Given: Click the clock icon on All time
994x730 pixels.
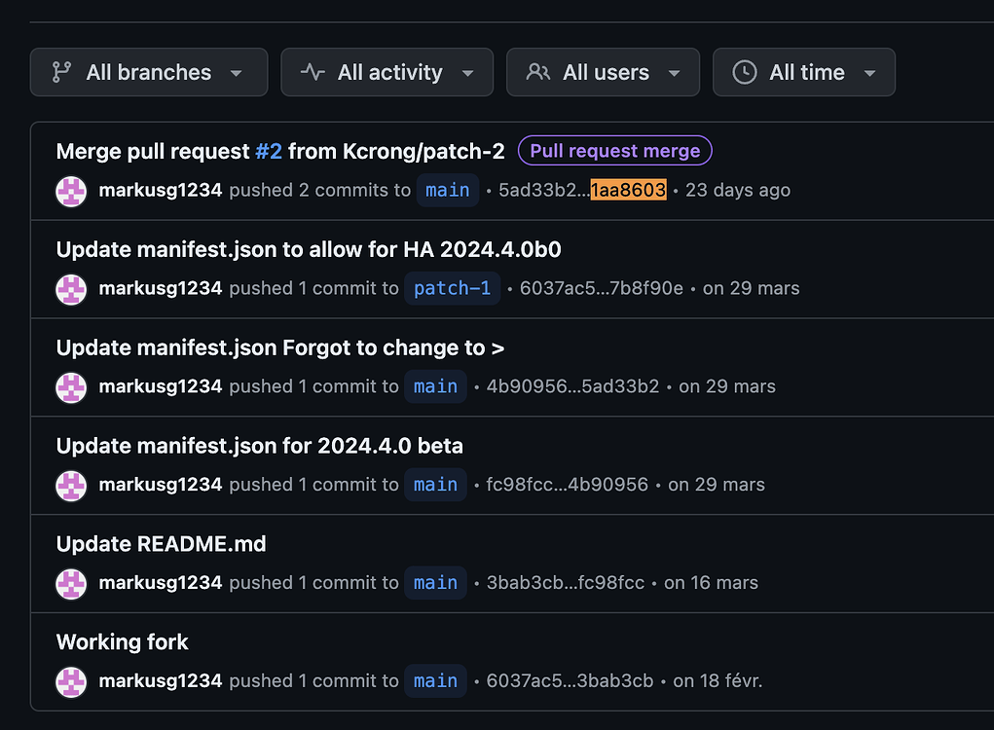Looking at the screenshot, I should (x=745, y=72).
